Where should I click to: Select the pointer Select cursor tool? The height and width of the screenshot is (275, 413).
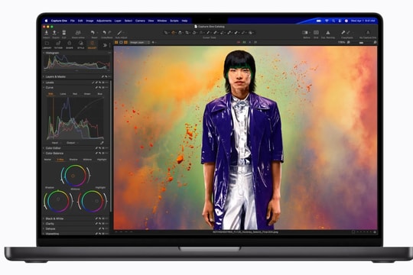pos(166,33)
